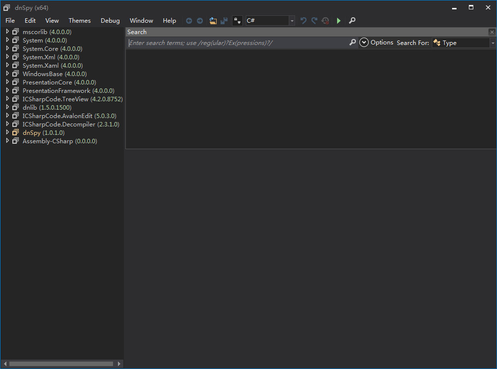Click dnSpy app icon in title bar
This screenshot has width=497, height=369.
(6, 7)
